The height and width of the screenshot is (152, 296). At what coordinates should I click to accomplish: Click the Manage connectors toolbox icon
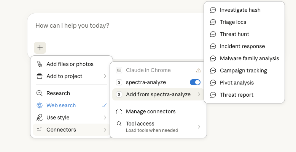(119, 111)
